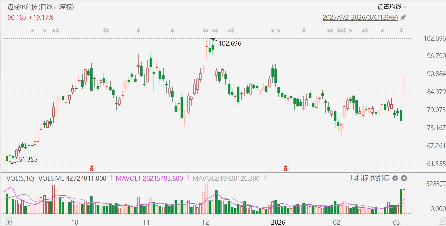The image size is (446, 226).
Task: Click the 61.355 low-price annotation near the first candles
Action: (x=28, y=160)
